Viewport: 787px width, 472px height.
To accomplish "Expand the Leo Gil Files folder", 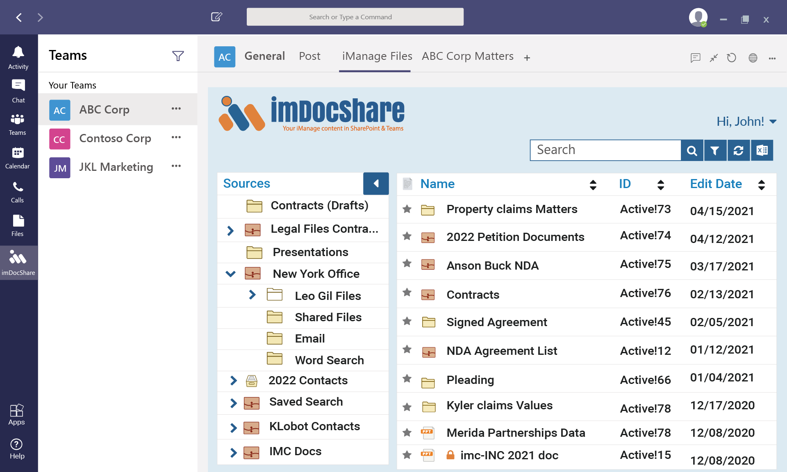I will pos(252,295).
